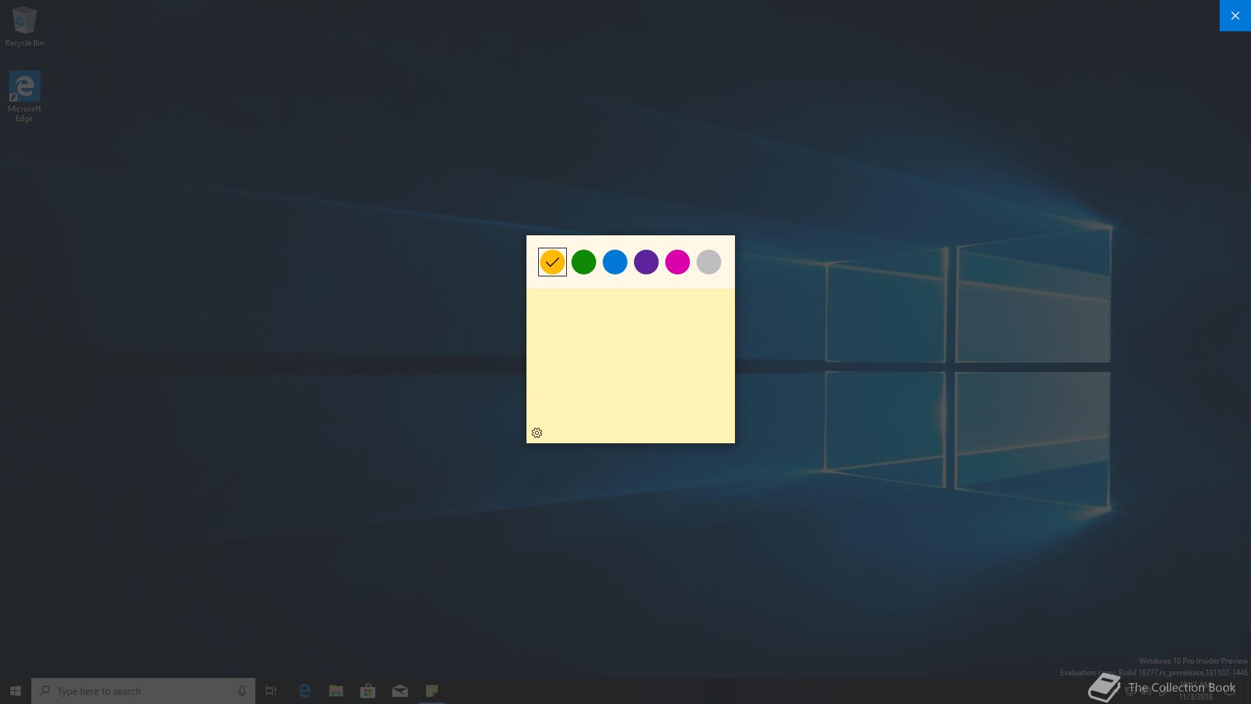Pick the blue note color

tap(614, 262)
